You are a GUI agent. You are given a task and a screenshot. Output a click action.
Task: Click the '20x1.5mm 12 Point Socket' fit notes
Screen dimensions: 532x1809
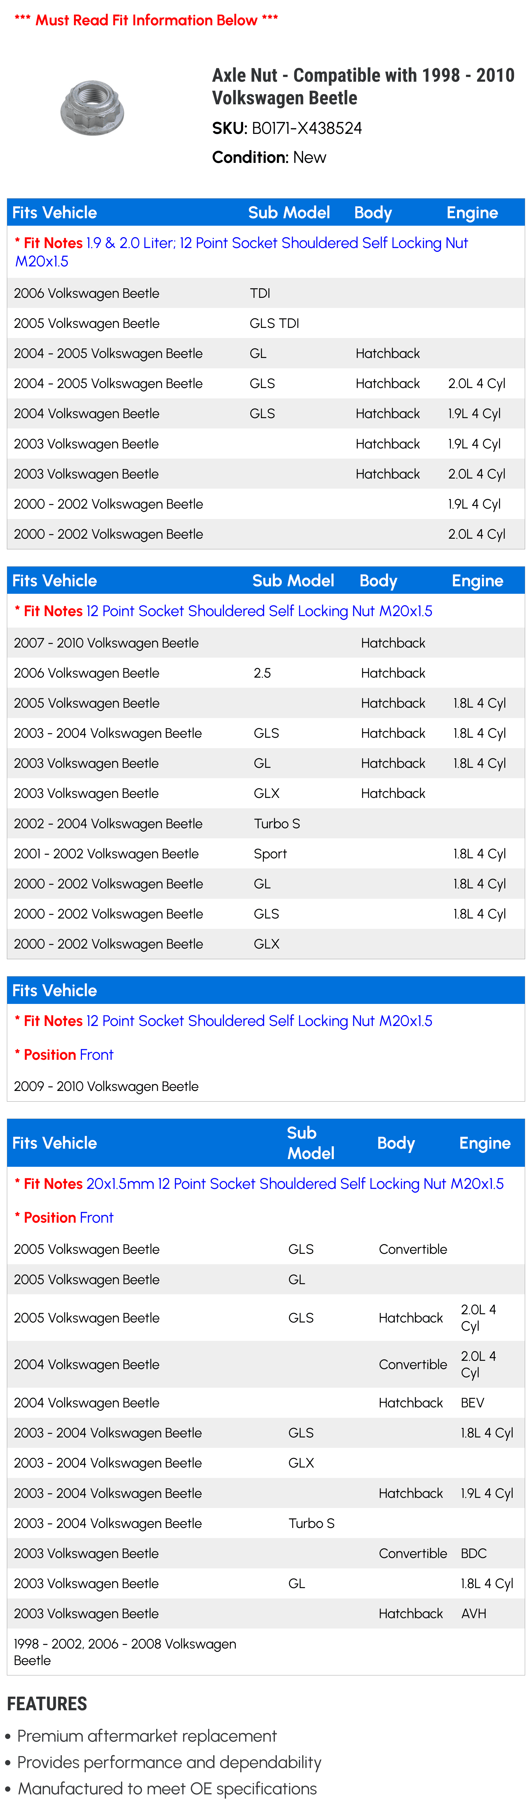pos(295,1184)
